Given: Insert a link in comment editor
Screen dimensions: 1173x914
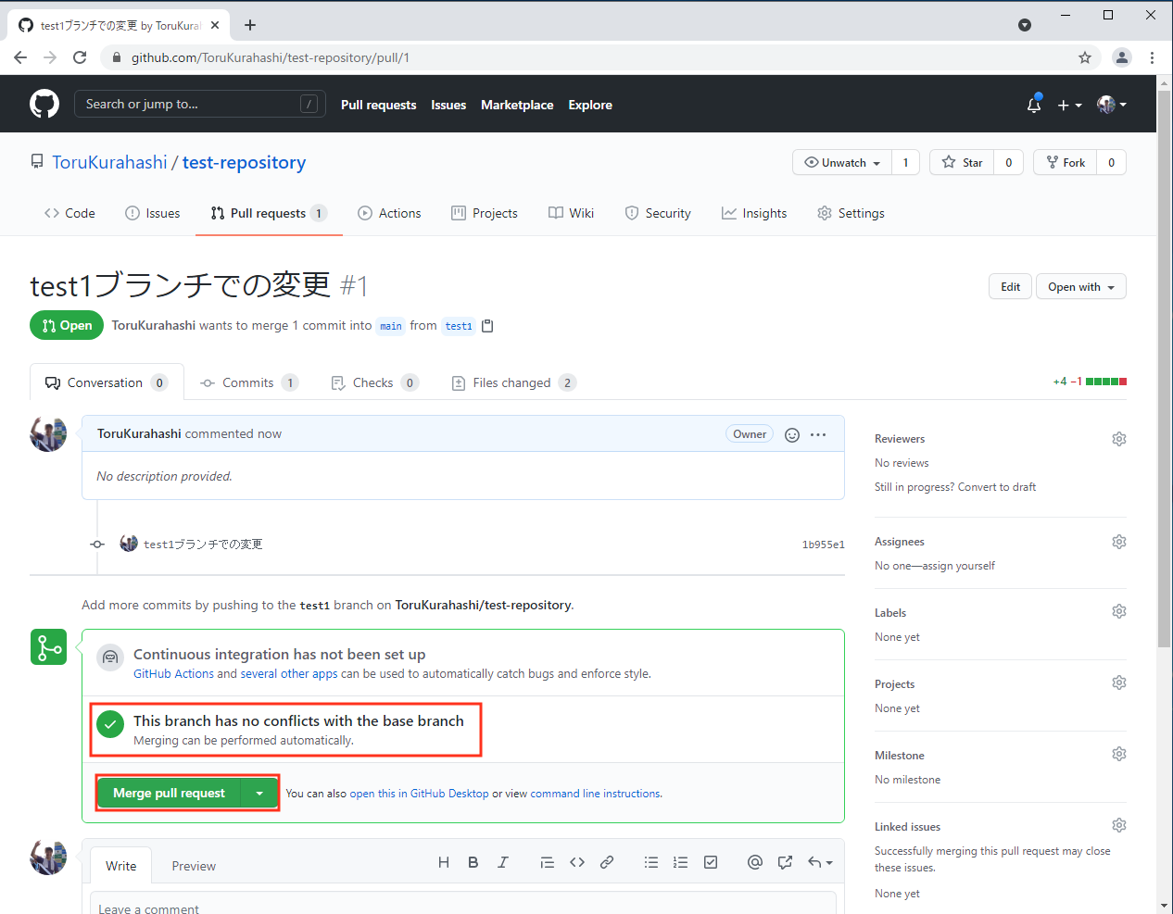Looking at the screenshot, I should coord(607,862).
